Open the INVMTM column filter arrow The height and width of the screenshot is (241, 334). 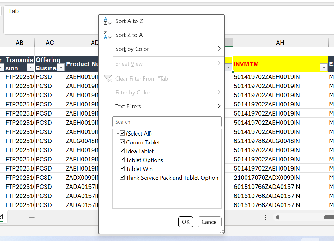click(323, 67)
